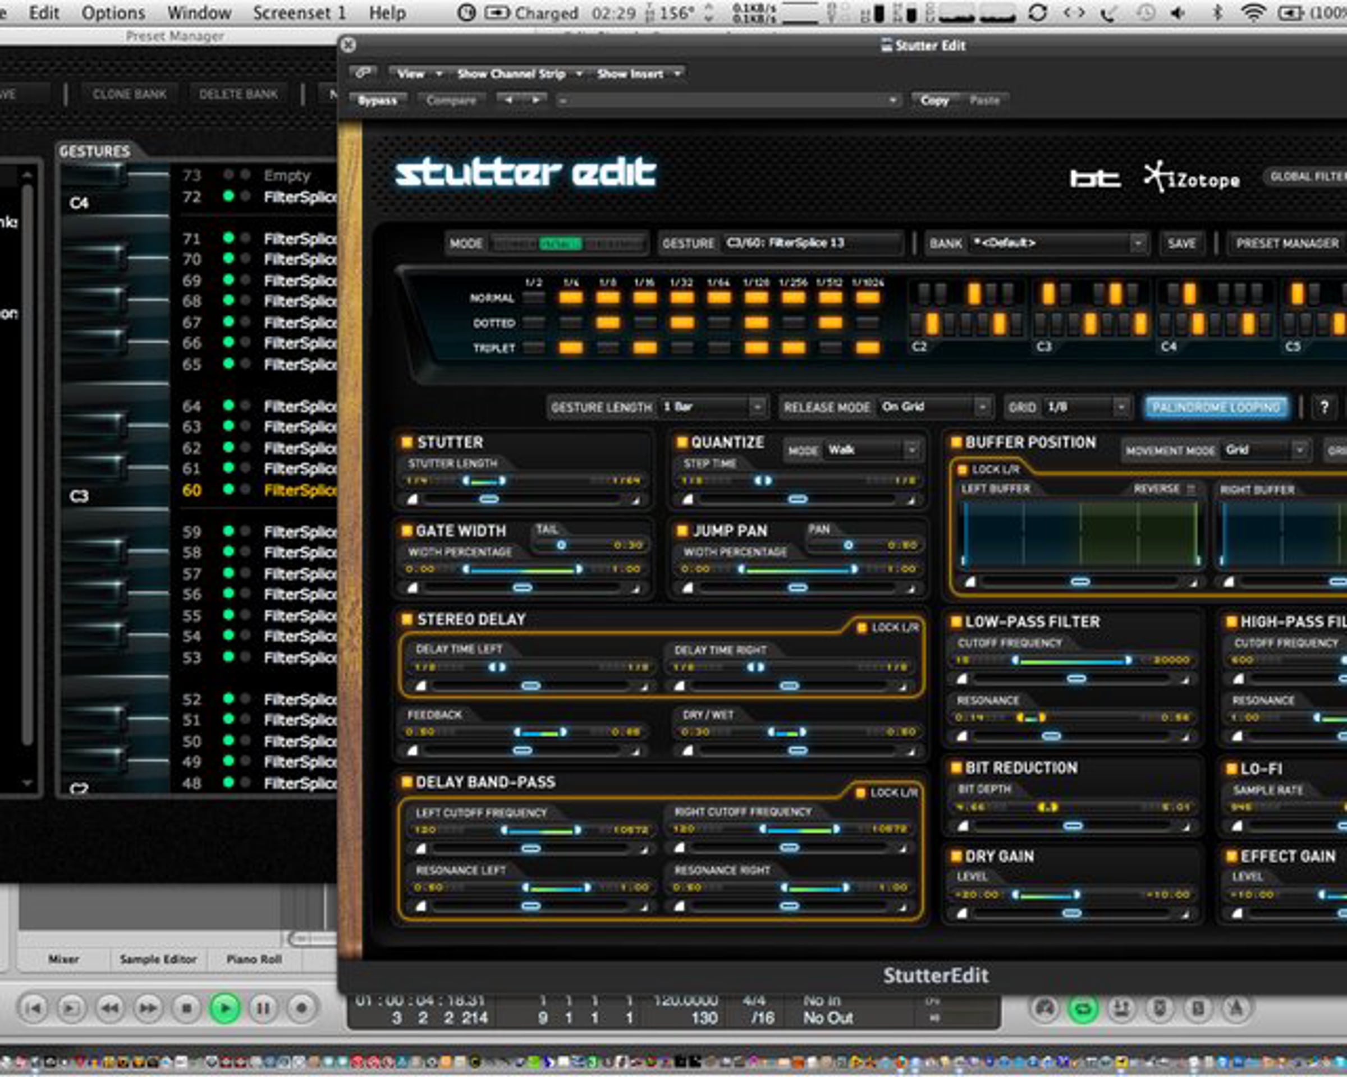The height and width of the screenshot is (1077, 1347).
Task: Toggle the green dot on gesture row 72
Action: click(228, 196)
